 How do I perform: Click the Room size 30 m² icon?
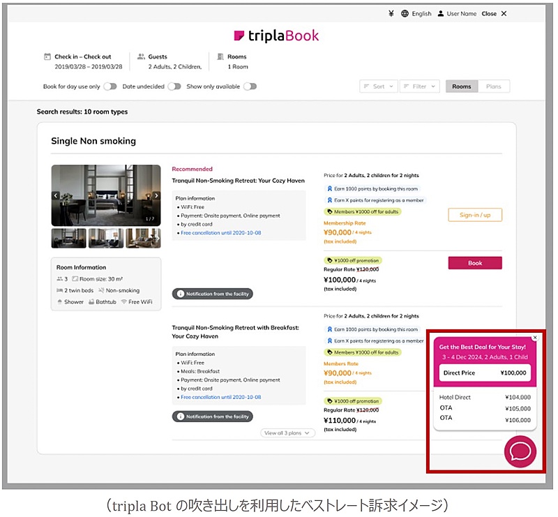[75, 279]
